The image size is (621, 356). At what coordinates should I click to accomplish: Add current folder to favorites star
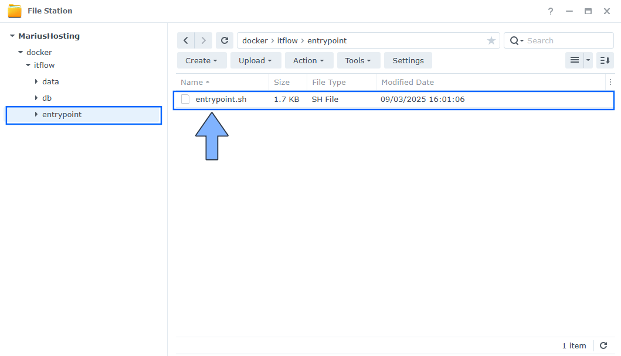coord(491,40)
